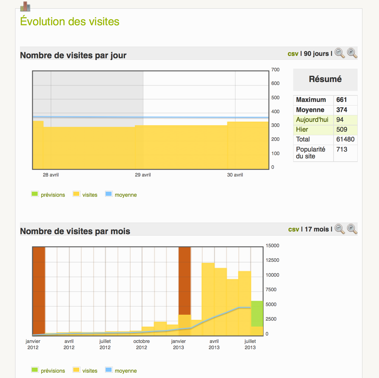Click the '90 jours' period label
Image resolution: width=379 pixels, height=378 pixels.
point(316,54)
